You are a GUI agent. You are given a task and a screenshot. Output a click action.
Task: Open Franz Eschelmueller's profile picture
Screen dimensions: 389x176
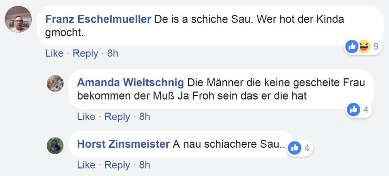click(x=19, y=19)
